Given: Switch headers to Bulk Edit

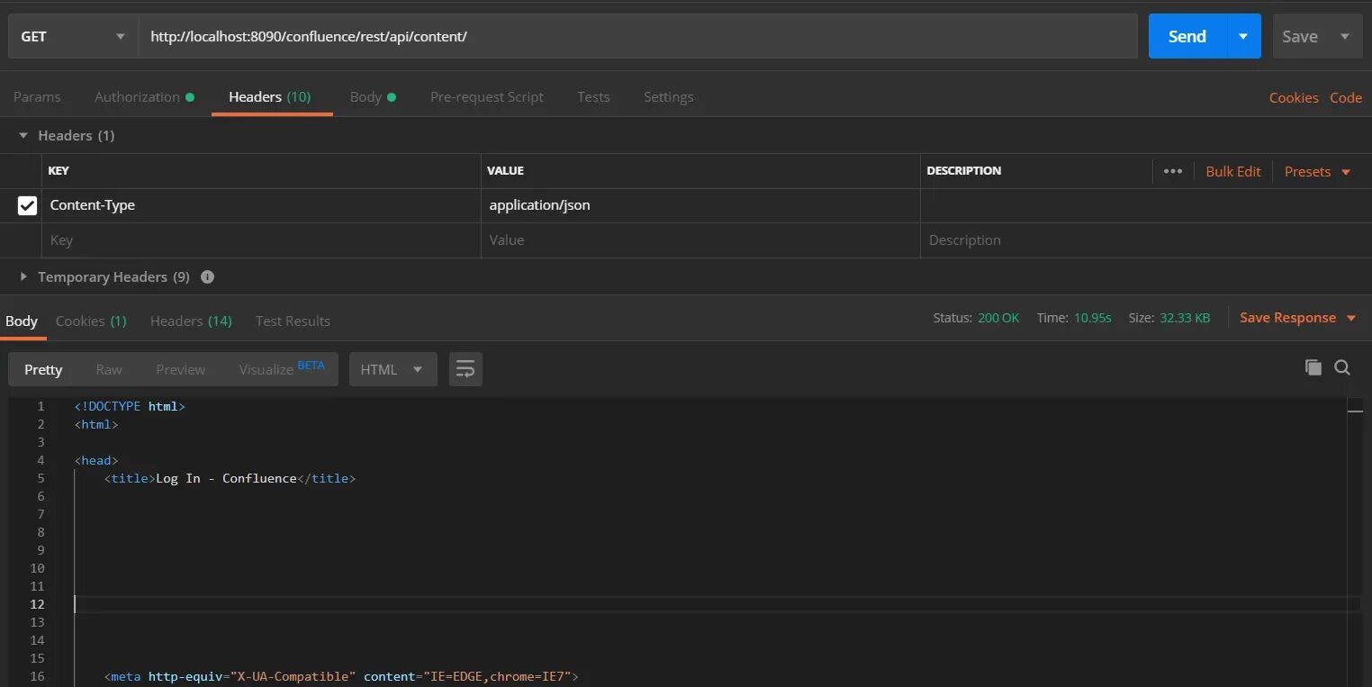Looking at the screenshot, I should point(1232,171).
